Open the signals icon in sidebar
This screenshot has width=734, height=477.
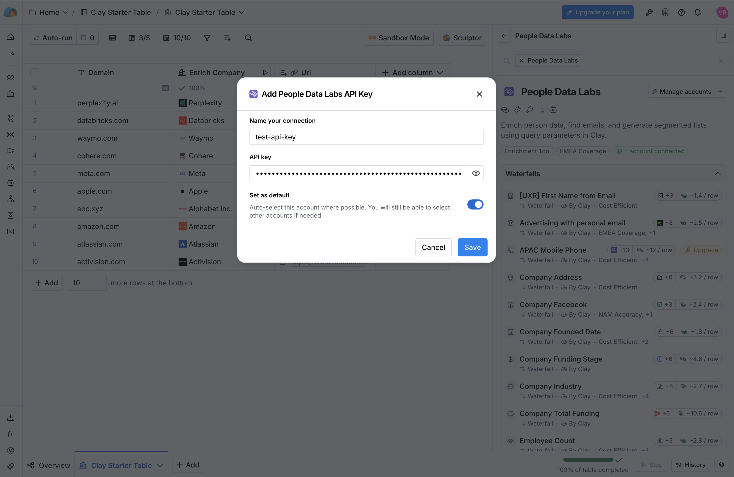[x=11, y=135]
